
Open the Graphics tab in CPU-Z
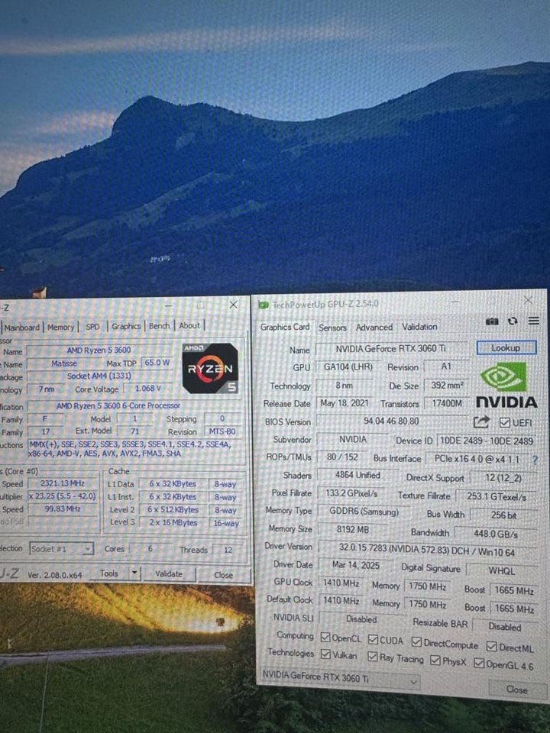pyautogui.click(x=126, y=326)
